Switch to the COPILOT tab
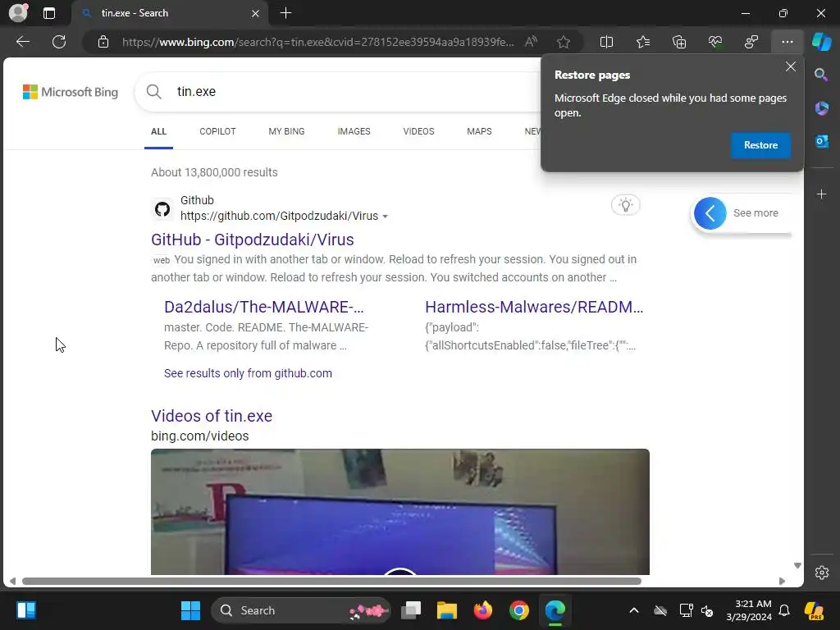 pos(217,131)
